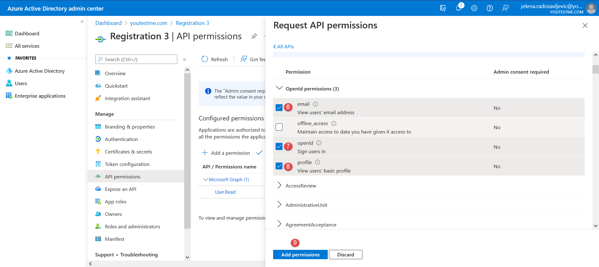This screenshot has width=599, height=267.
Task: Open the directory and subscription filter icon
Action: (443, 8)
